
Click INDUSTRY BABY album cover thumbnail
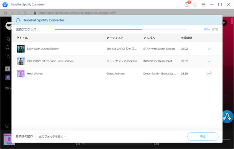(21, 61)
